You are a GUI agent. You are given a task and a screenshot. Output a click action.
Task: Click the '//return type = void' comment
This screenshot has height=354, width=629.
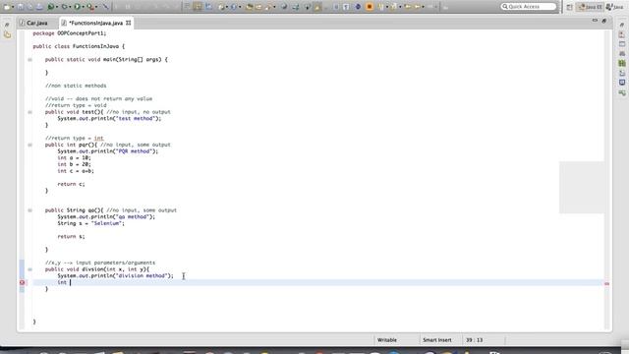pyautogui.click(x=76, y=105)
